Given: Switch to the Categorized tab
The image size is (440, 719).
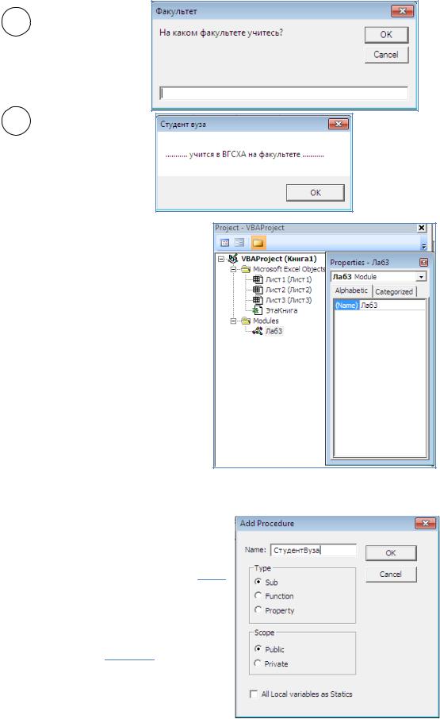Looking at the screenshot, I should point(394,291).
